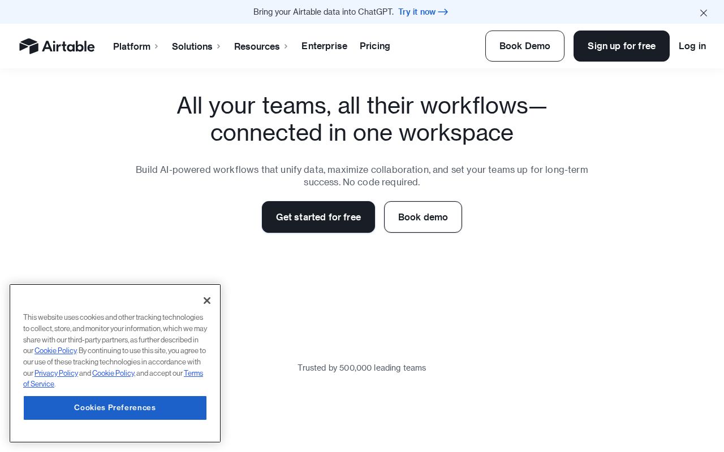Image resolution: width=724 pixels, height=452 pixels.
Task: Click Get started for free
Action: (318, 217)
